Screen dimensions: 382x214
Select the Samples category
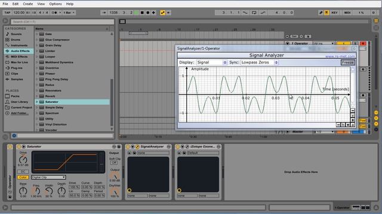17,79
